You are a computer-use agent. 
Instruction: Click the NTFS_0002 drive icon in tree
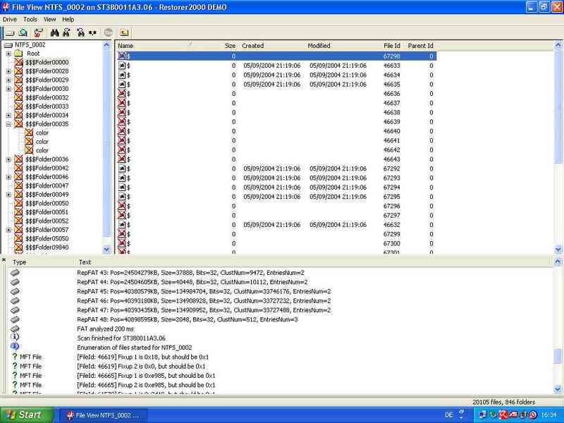tap(8, 45)
